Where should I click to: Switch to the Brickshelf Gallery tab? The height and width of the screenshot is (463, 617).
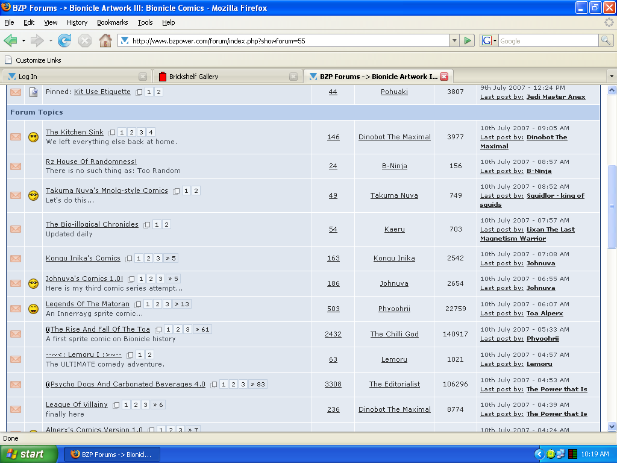tap(227, 77)
